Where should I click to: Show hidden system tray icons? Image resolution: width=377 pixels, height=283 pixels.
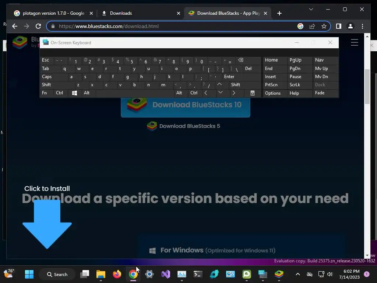(x=297, y=274)
